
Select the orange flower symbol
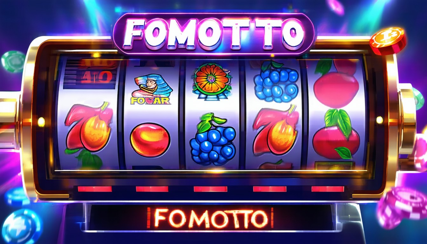(x=212, y=79)
